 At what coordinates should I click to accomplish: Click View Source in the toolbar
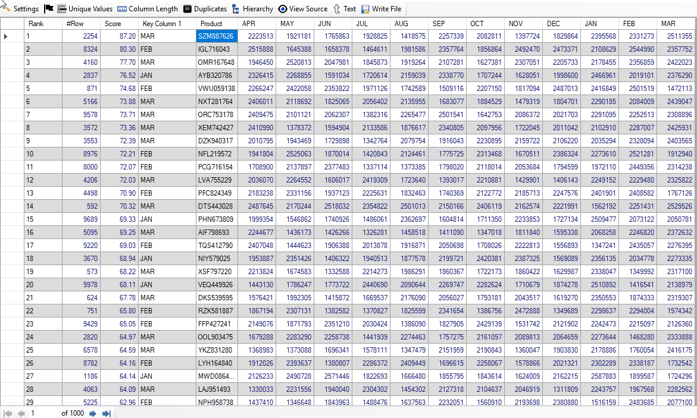point(302,9)
